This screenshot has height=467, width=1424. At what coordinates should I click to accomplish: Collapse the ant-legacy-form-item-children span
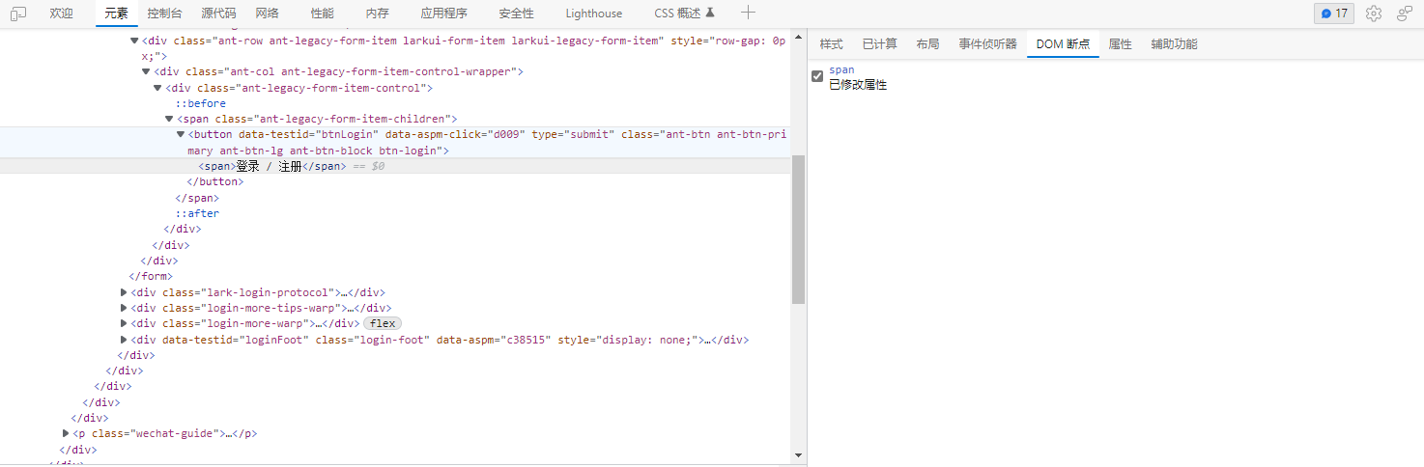169,119
